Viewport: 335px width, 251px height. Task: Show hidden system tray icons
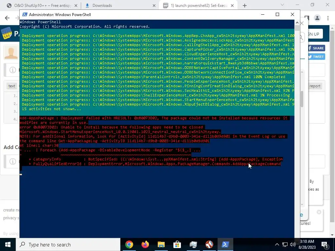277,244
